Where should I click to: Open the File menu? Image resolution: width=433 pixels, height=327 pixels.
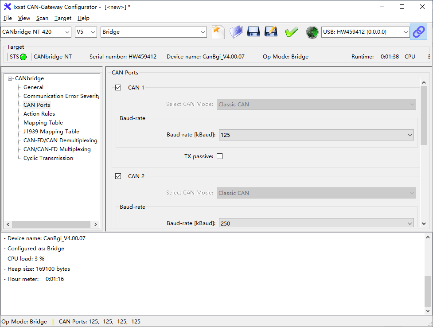(8, 18)
